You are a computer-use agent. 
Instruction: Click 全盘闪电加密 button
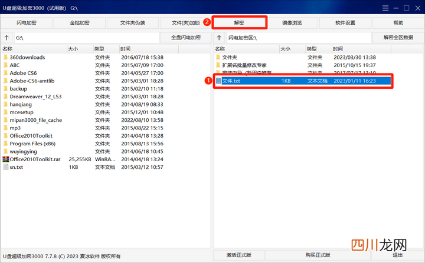point(186,38)
